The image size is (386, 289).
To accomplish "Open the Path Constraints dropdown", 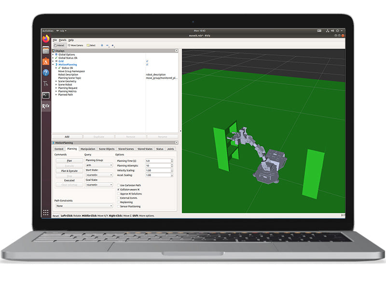I will tap(83, 206).
